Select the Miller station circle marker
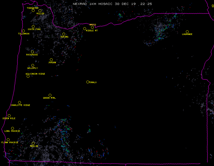This screenshot has width=214, height=166. click(40, 11)
